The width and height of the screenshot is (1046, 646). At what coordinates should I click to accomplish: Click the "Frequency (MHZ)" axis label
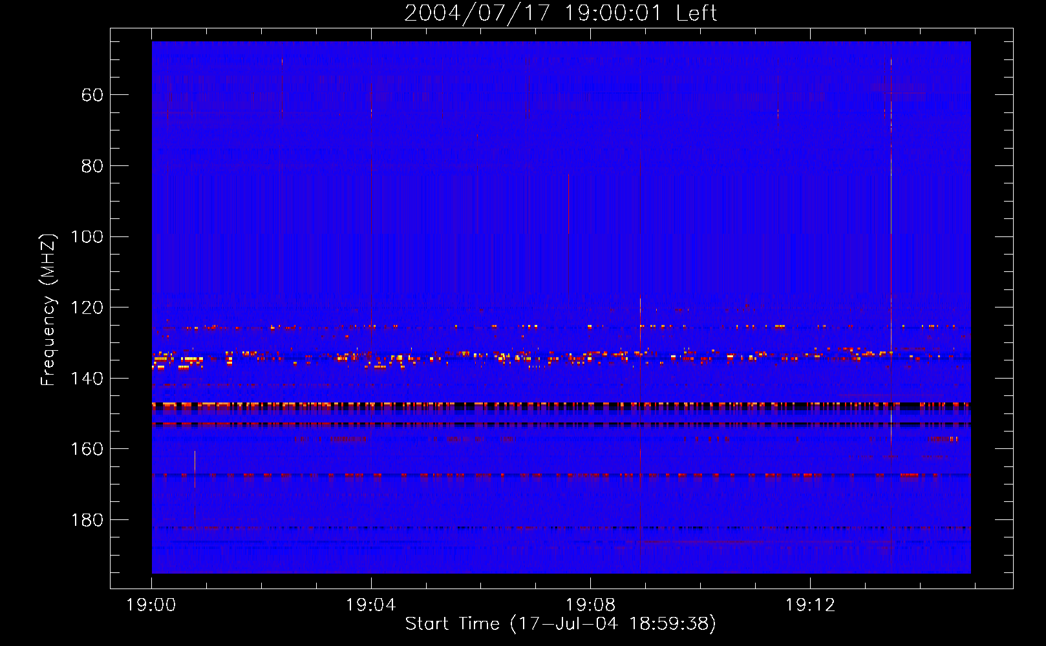48,310
